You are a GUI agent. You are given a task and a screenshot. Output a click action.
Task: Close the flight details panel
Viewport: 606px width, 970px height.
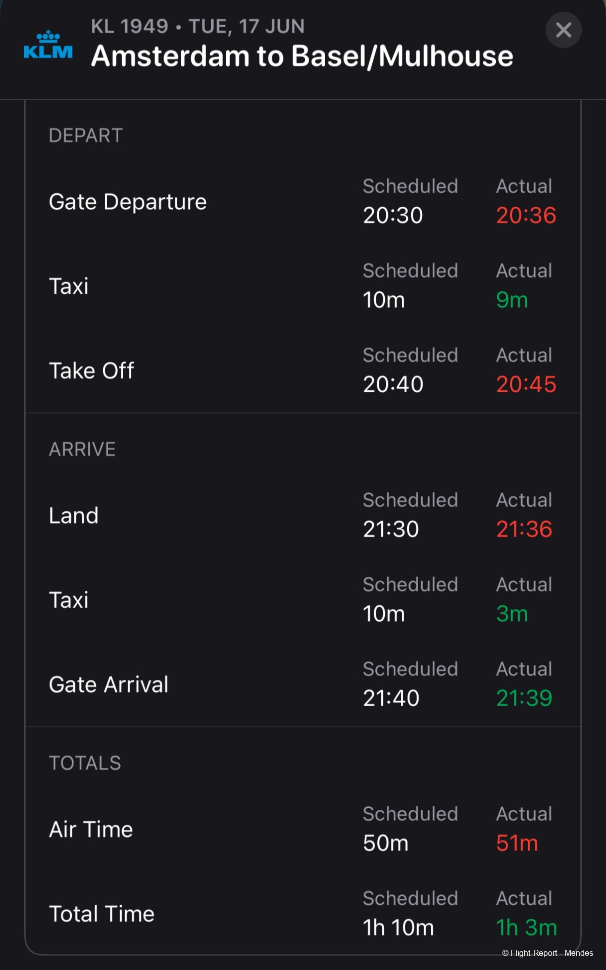[x=564, y=30]
